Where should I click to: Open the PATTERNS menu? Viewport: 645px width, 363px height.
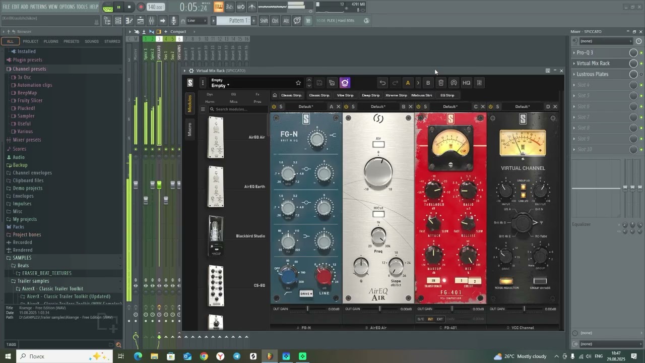pyautogui.click(x=38, y=7)
